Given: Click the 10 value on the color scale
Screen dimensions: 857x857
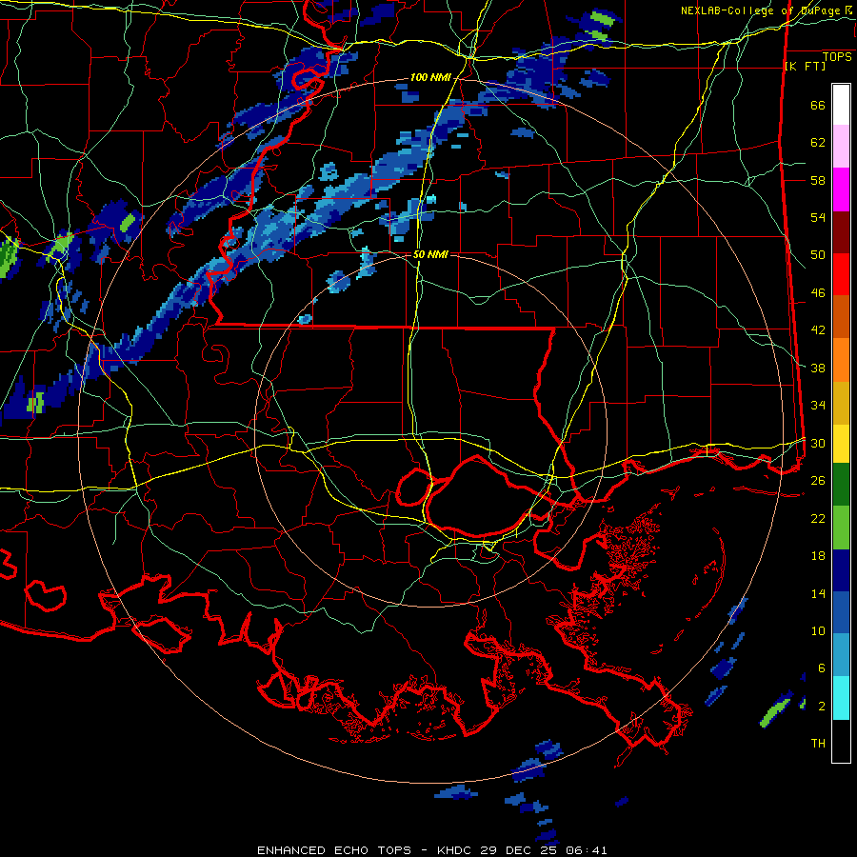Looking at the screenshot, I should [818, 630].
